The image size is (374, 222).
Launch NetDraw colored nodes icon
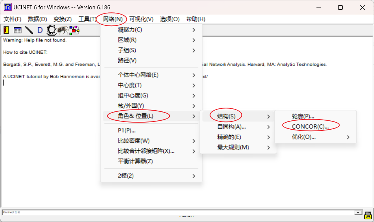point(74,30)
